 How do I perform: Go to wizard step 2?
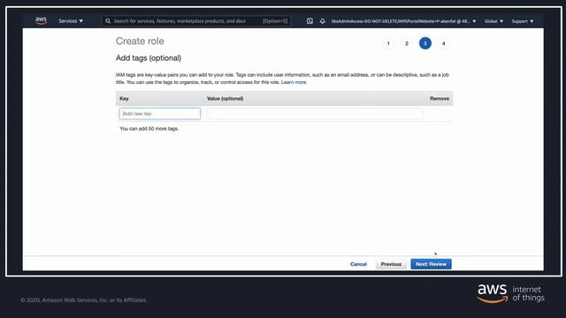[407, 43]
